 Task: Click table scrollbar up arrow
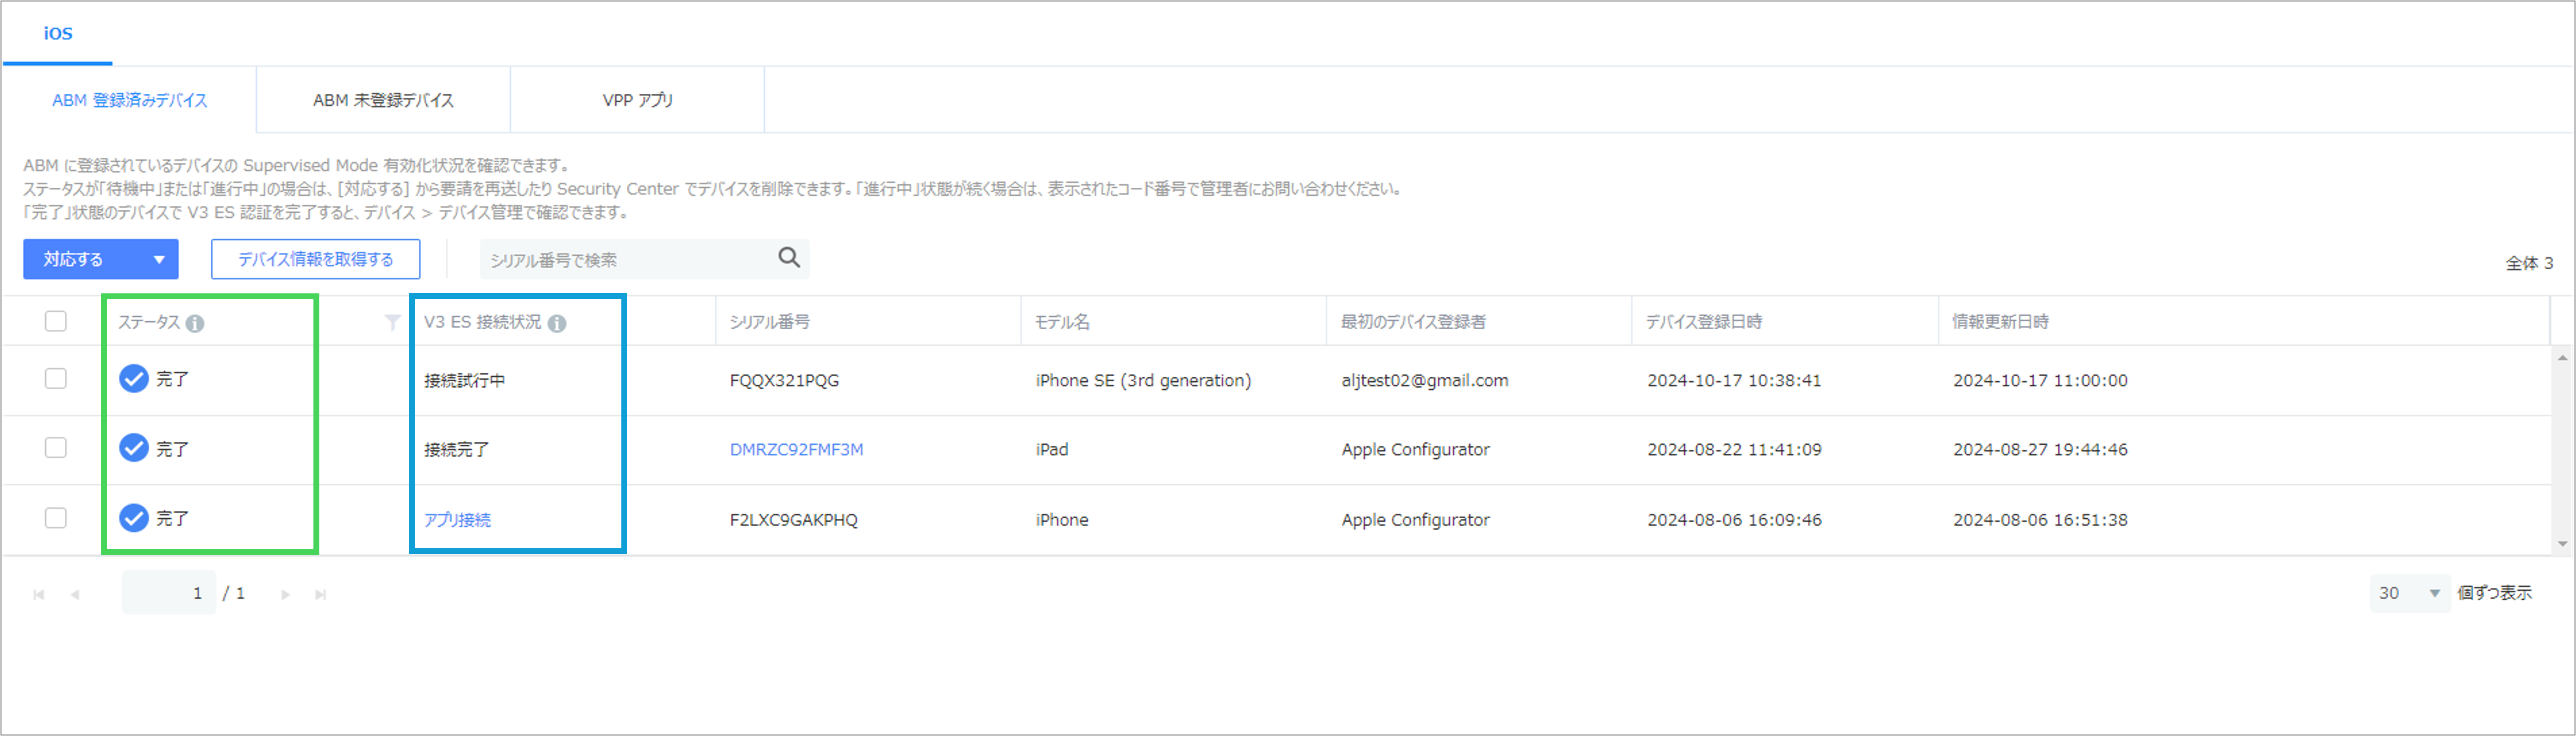point(2562,358)
